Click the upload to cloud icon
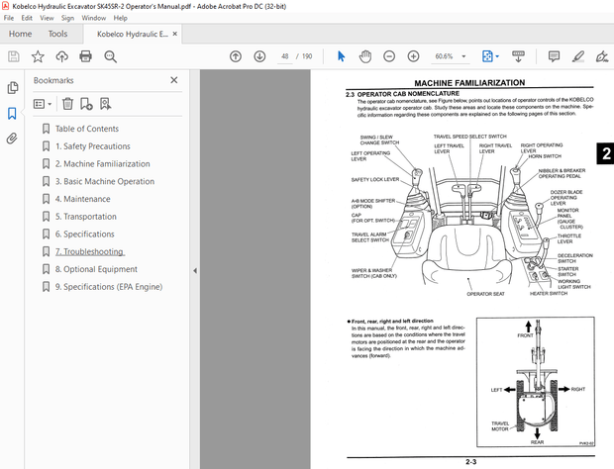This screenshot has width=614, height=469. coord(60,56)
